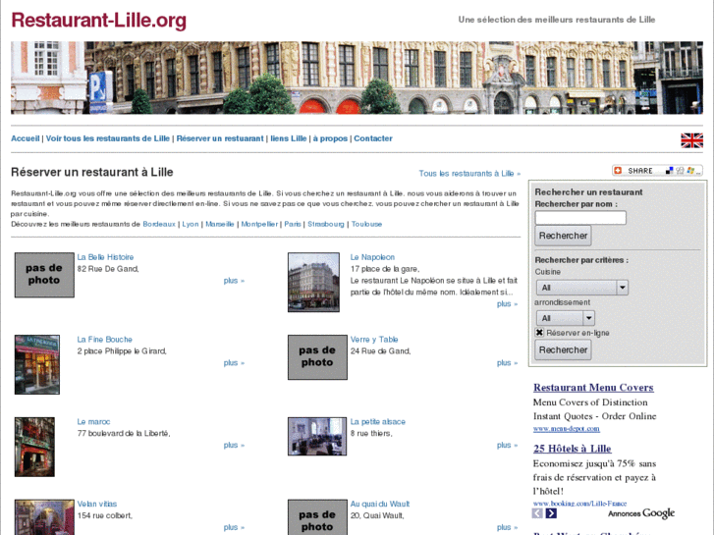Open the Paris restaurants link
The height and width of the screenshot is (535, 714).
pyautogui.click(x=293, y=224)
